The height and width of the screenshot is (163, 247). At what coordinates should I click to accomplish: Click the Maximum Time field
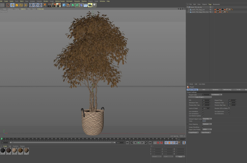(232, 103)
